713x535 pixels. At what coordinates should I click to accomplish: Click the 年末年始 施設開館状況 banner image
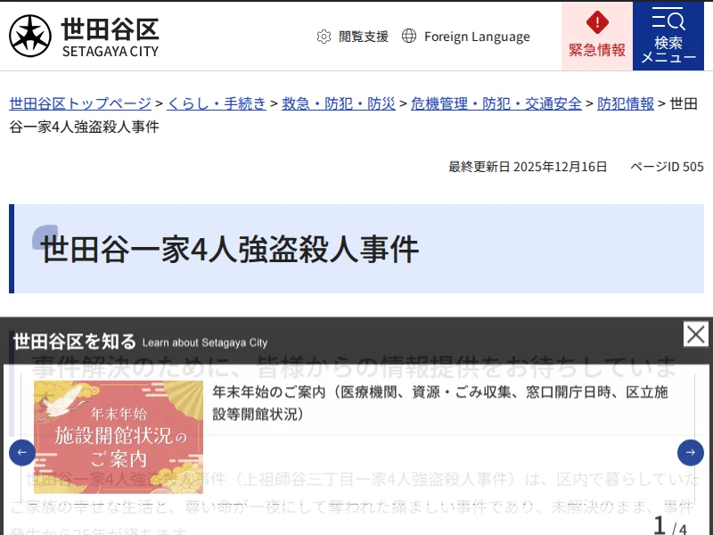119,437
